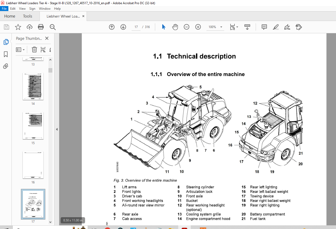Delete selected page with trash icon
Screen dimensions: 336x229
[34, 50]
